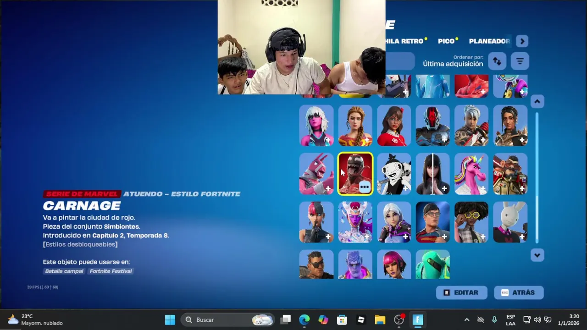Click the microphone icon in system tray
Viewport: 587px width, 330px height.
[x=494, y=320]
